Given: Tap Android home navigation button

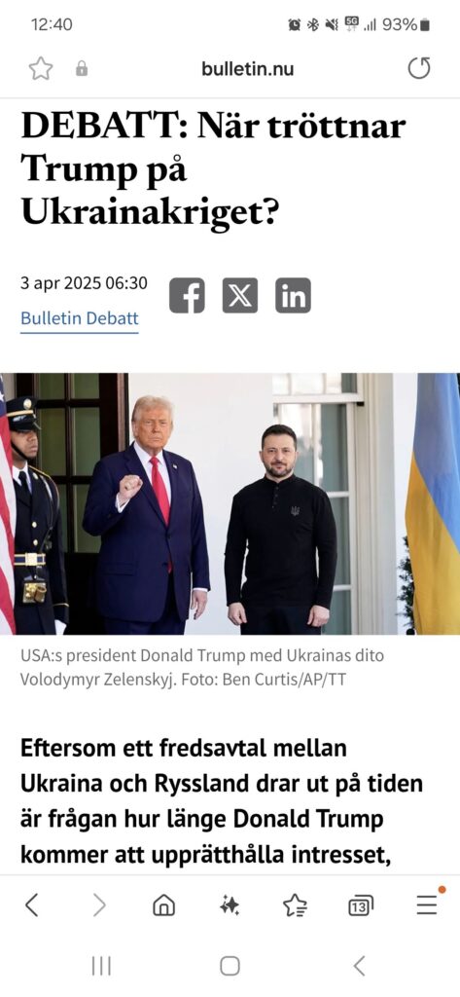Looking at the screenshot, I should (230, 967).
